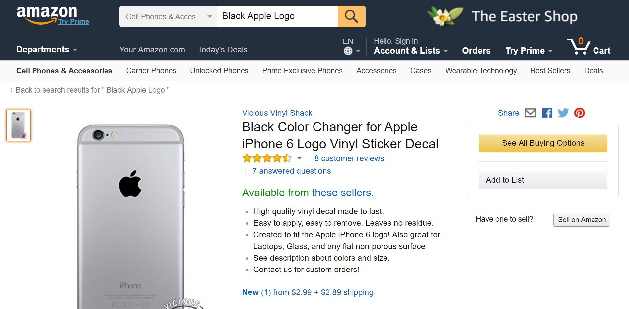Select the iPhone product thumbnail

[x=19, y=125]
